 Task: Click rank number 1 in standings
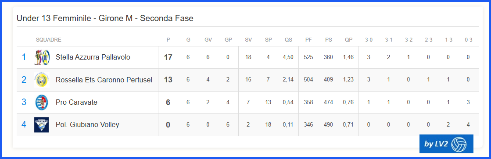(24, 57)
